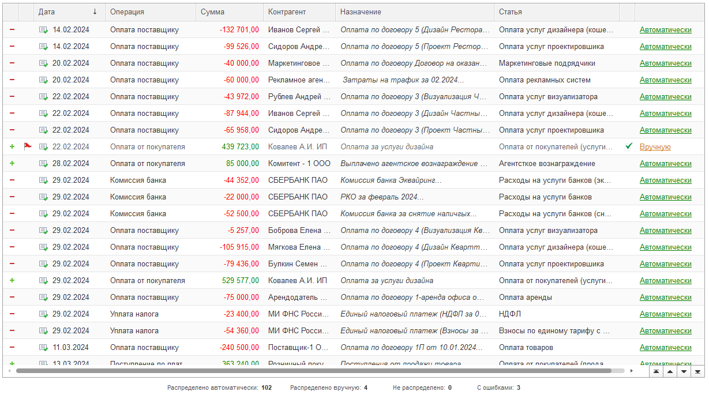Image resolution: width=709 pixels, height=399 pixels.
Task: Click the green plus icon on Комитент row
Action: [12, 163]
